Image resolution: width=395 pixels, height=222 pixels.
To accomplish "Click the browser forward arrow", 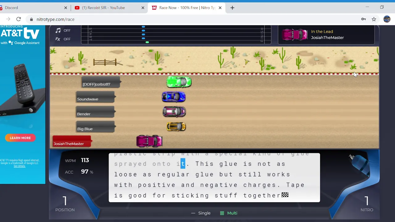I will [x=8, y=19].
